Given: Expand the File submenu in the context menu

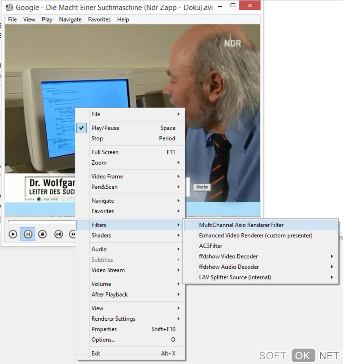Looking at the screenshot, I should [x=130, y=114].
